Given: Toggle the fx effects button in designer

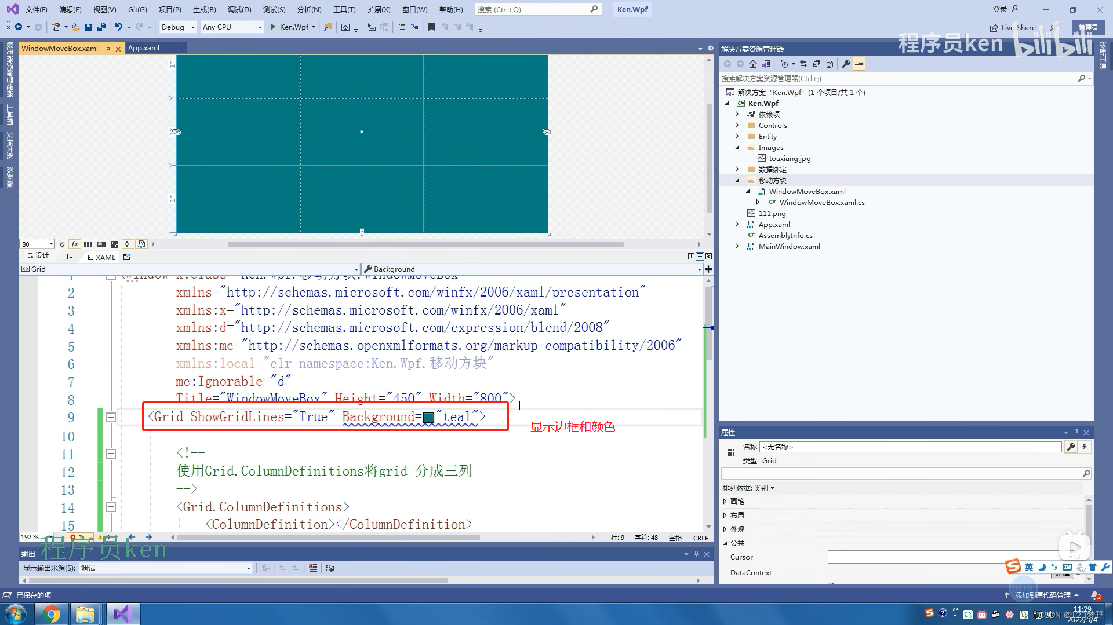Looking at the screenshot, I should (x=75, y=244).
